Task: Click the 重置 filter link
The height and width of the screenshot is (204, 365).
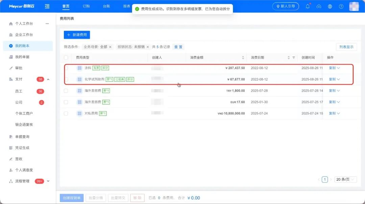Action: click(178, 47)
